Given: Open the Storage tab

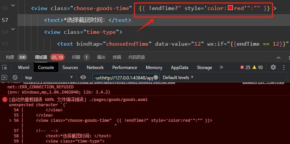Looking at the screenshot, I should tap(204, 68).
